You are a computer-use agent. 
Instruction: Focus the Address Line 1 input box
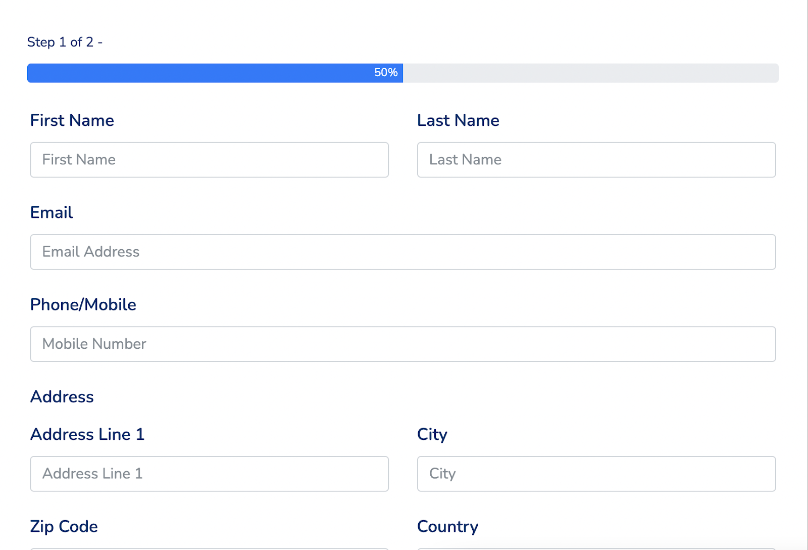(209, 474)
